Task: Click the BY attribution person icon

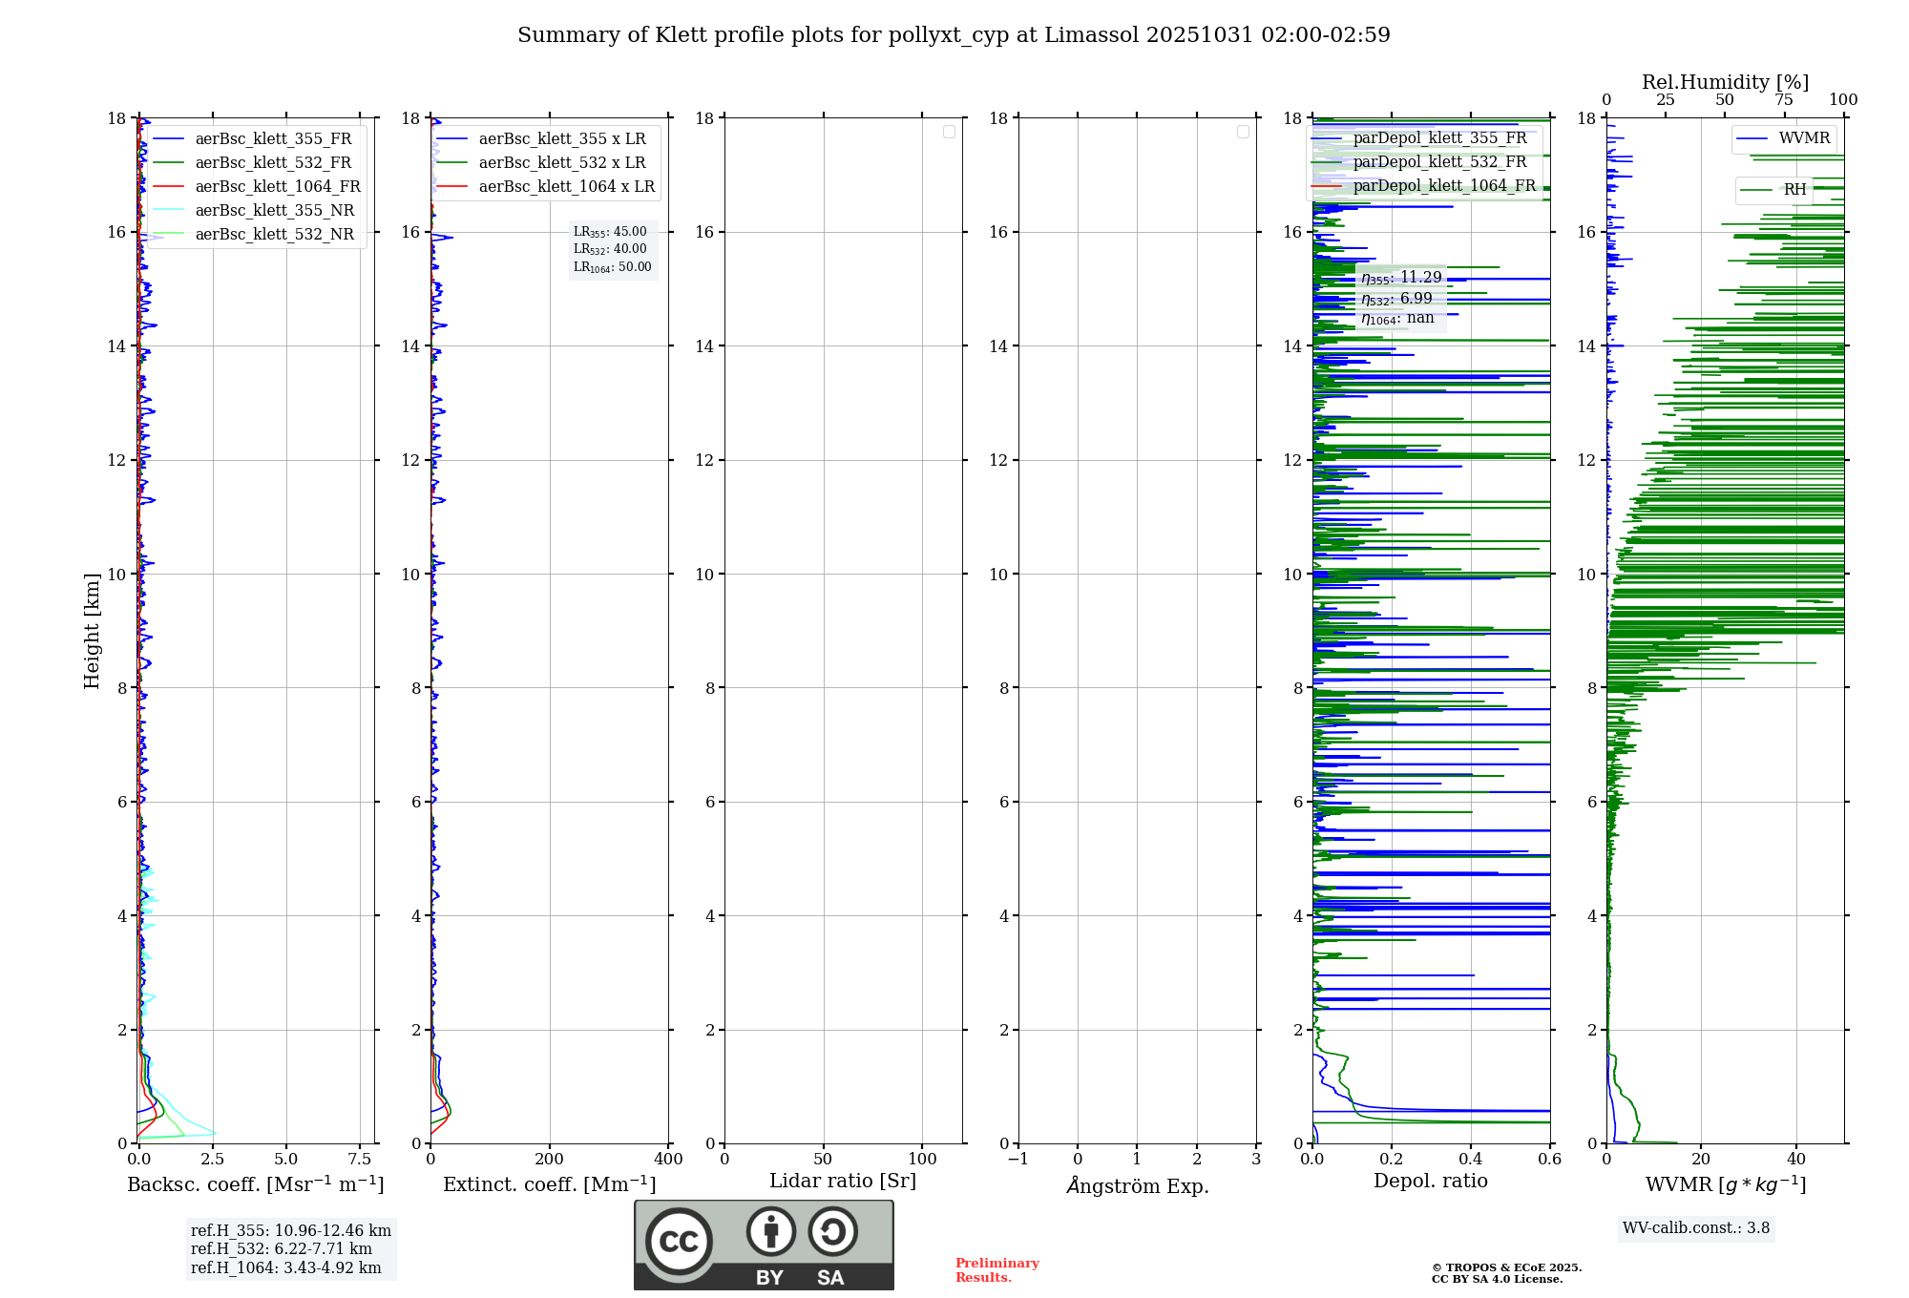Action: pyautogui.click(x=770, y=1231)
